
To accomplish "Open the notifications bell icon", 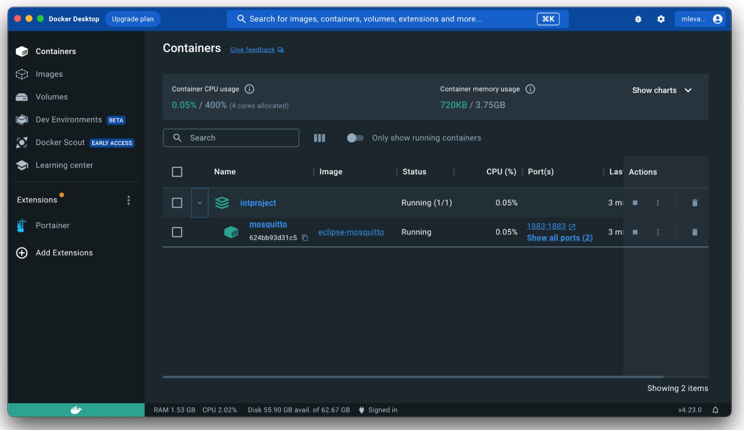I will click(x=715, y=410).
